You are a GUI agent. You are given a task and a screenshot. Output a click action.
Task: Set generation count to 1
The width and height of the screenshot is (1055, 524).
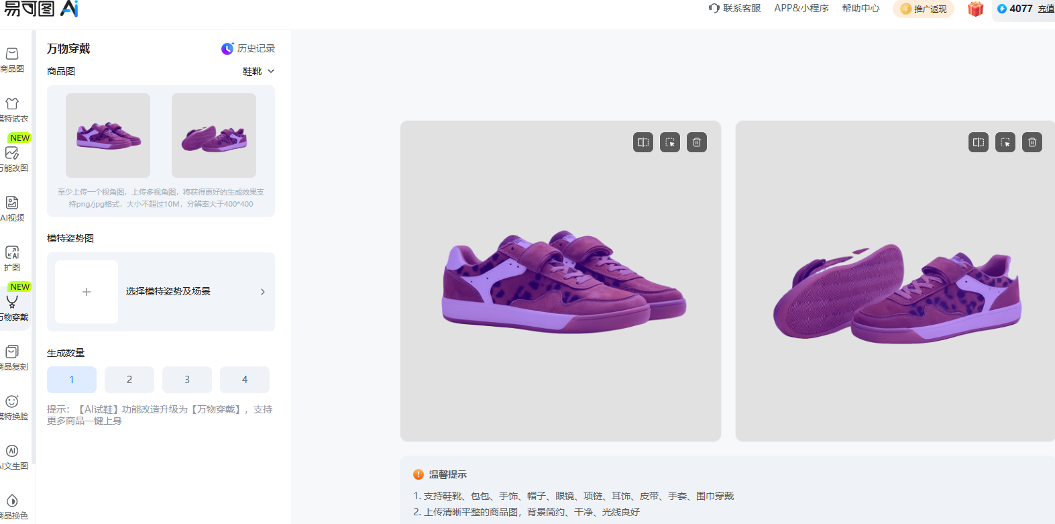[72, 380]
